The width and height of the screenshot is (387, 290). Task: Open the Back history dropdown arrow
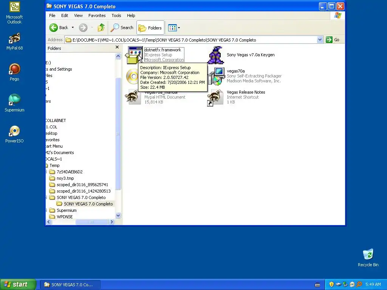tap(73, 28)
